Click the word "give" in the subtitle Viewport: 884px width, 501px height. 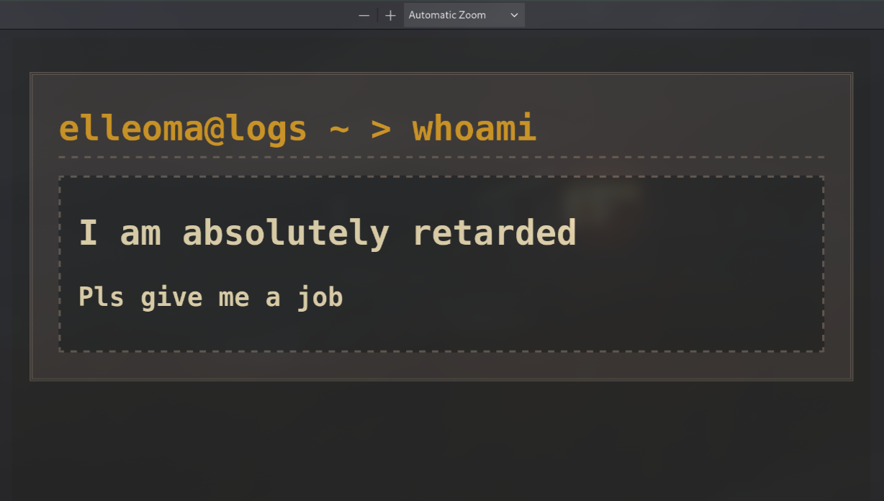click(171, 297)
